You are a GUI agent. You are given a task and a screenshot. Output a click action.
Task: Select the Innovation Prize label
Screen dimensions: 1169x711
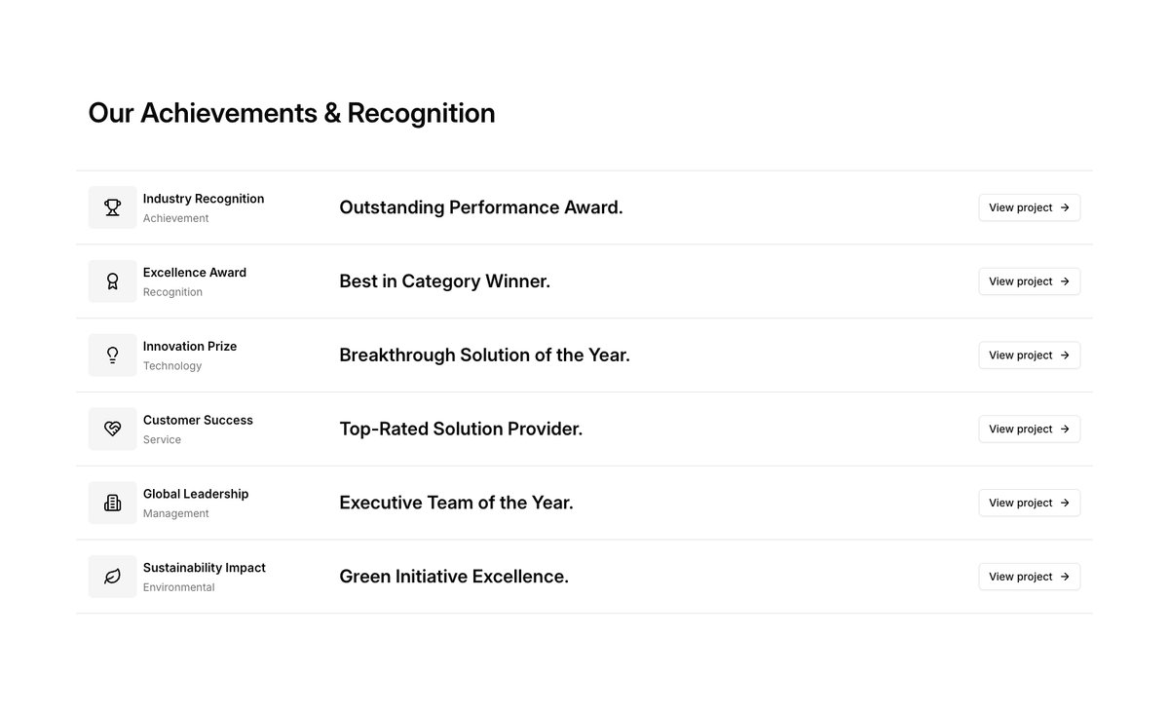(190, 347)
